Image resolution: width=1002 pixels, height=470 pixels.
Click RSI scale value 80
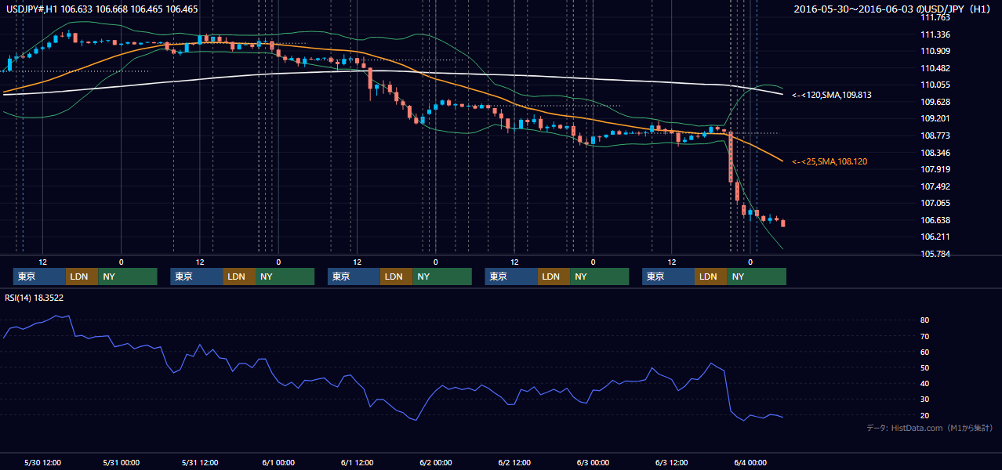[925, 320]
